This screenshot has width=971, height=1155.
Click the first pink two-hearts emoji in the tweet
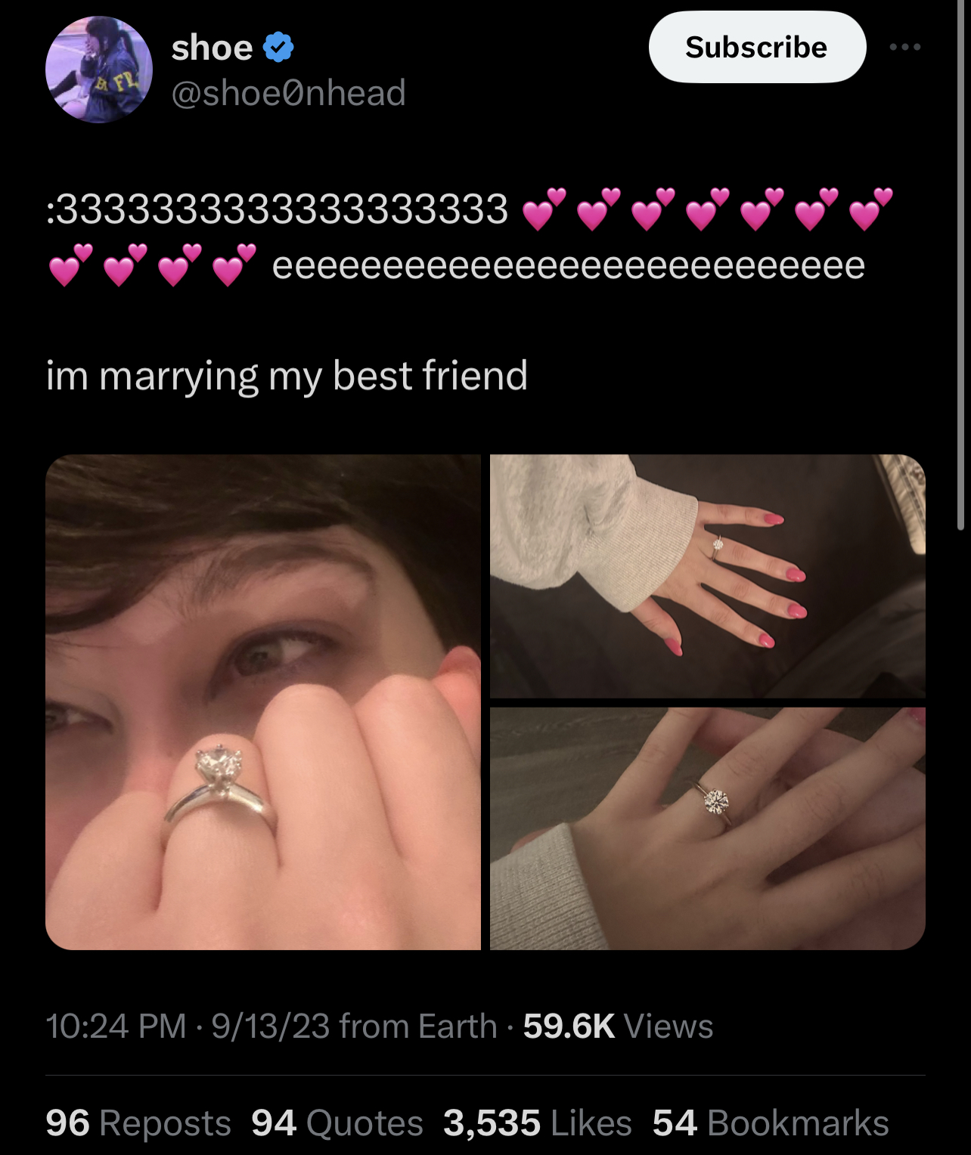pos(544,209)
